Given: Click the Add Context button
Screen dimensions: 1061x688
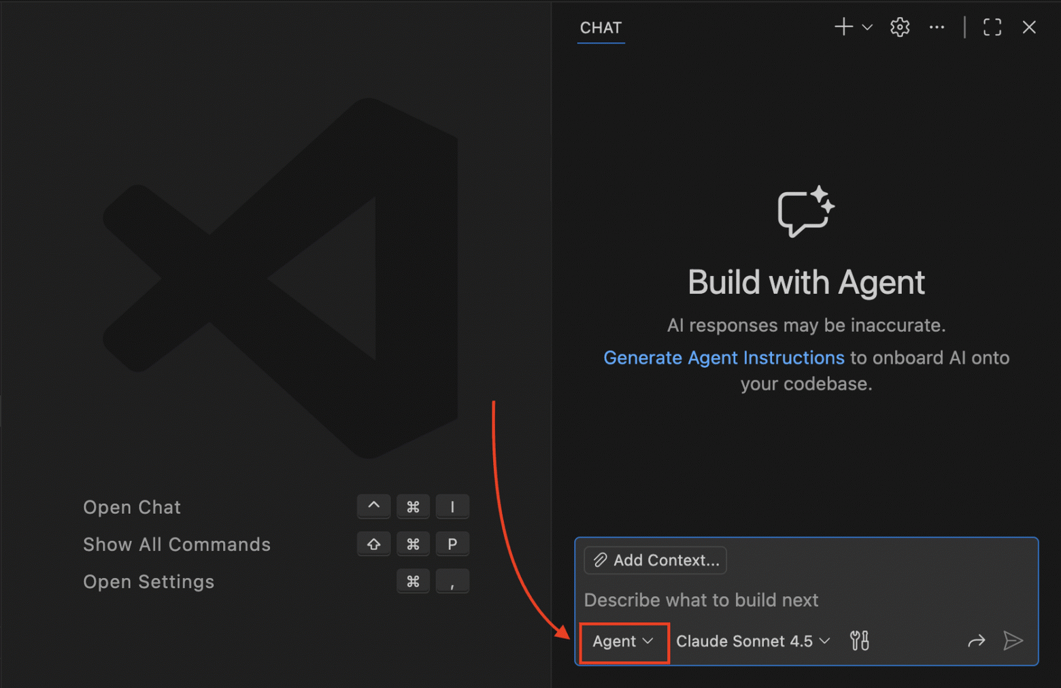Looking at the screenshot, I should pos(654,560).
